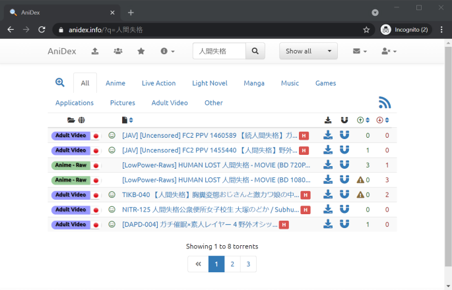Click the AniDex brand link
The width and height of the screenshot is (452, 290).
coord(61,51)
